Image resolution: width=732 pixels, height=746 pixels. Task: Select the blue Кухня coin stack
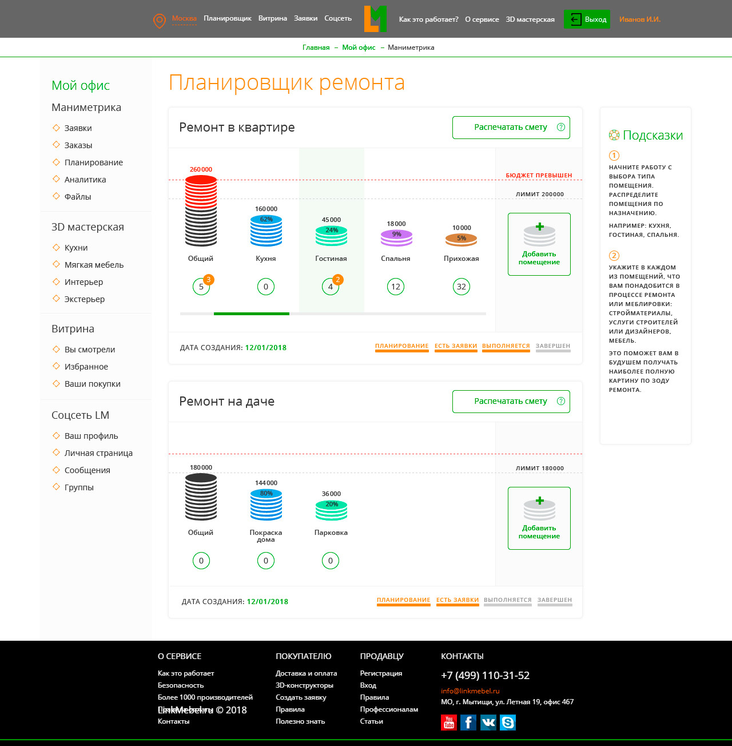(x=266, y=231)
